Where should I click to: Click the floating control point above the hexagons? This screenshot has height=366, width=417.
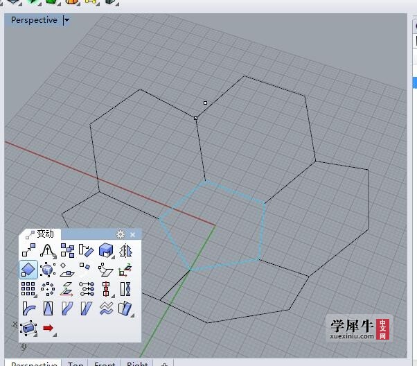click(205, 103)
